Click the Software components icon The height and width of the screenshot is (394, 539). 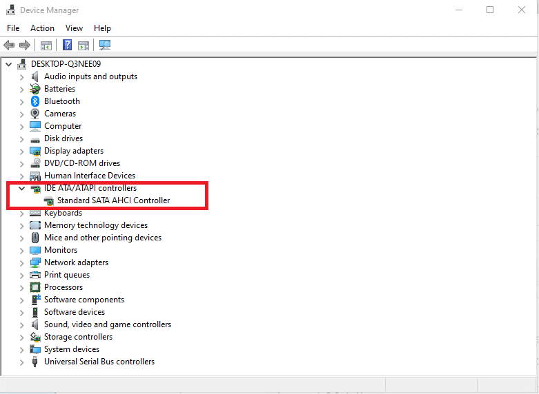pos(36,299)
